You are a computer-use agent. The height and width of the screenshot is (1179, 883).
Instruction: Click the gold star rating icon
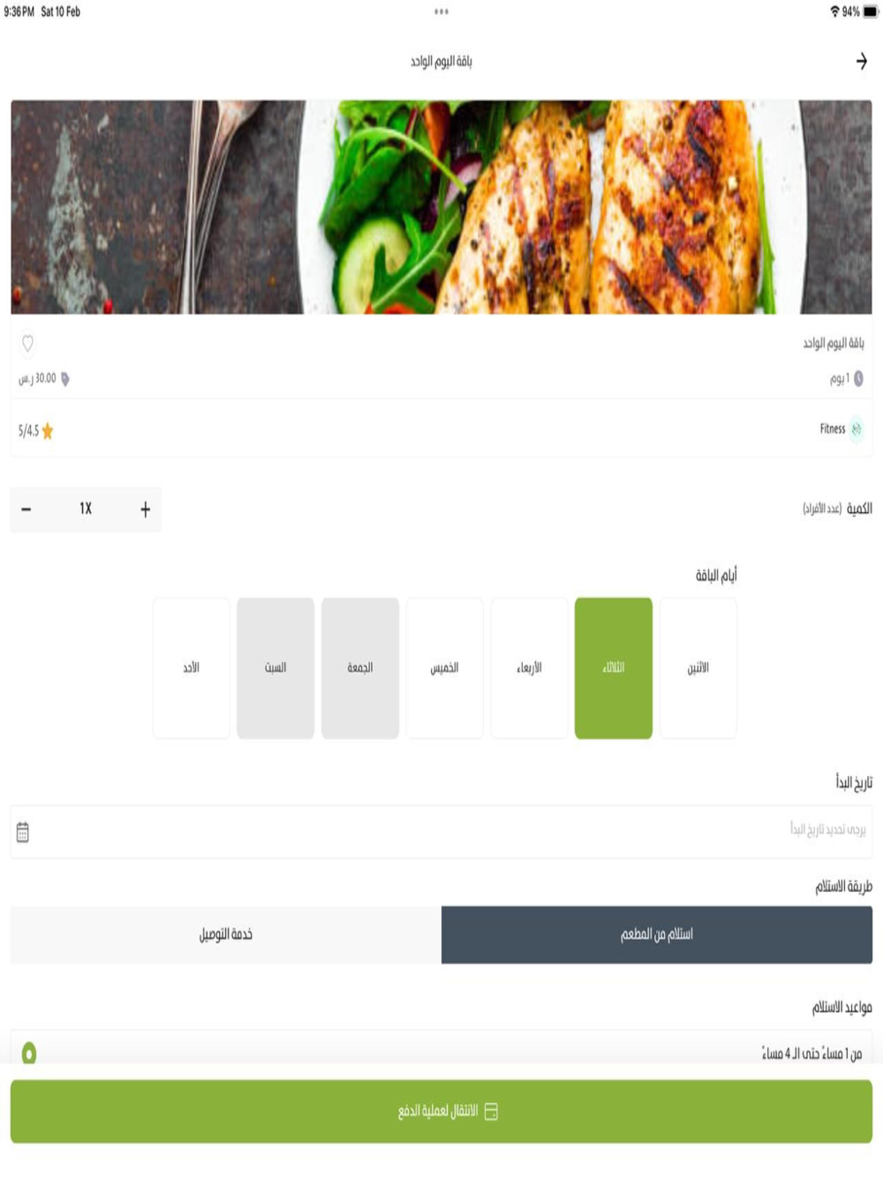tap(48, 431)
